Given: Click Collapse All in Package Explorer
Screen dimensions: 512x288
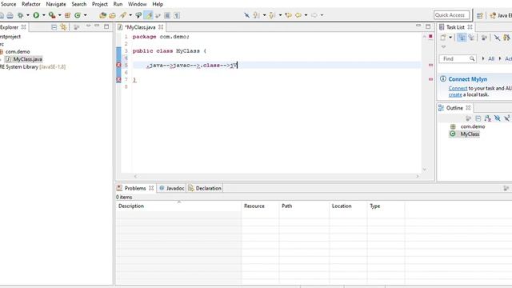Looking at the screenshot, I should click(54, 27).
